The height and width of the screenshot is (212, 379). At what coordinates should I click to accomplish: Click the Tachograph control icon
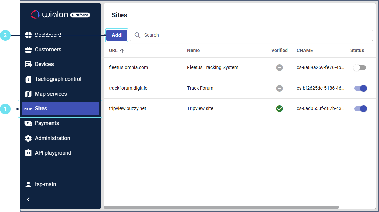tap(28, 79)
